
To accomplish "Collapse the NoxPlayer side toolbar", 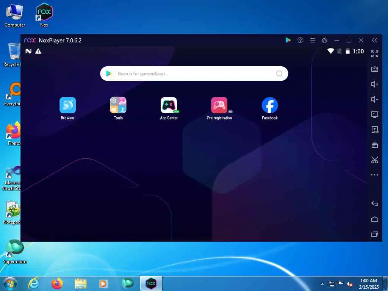I will coord(375,40).
